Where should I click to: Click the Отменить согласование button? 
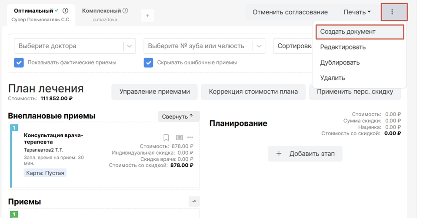tap(290, 12)
